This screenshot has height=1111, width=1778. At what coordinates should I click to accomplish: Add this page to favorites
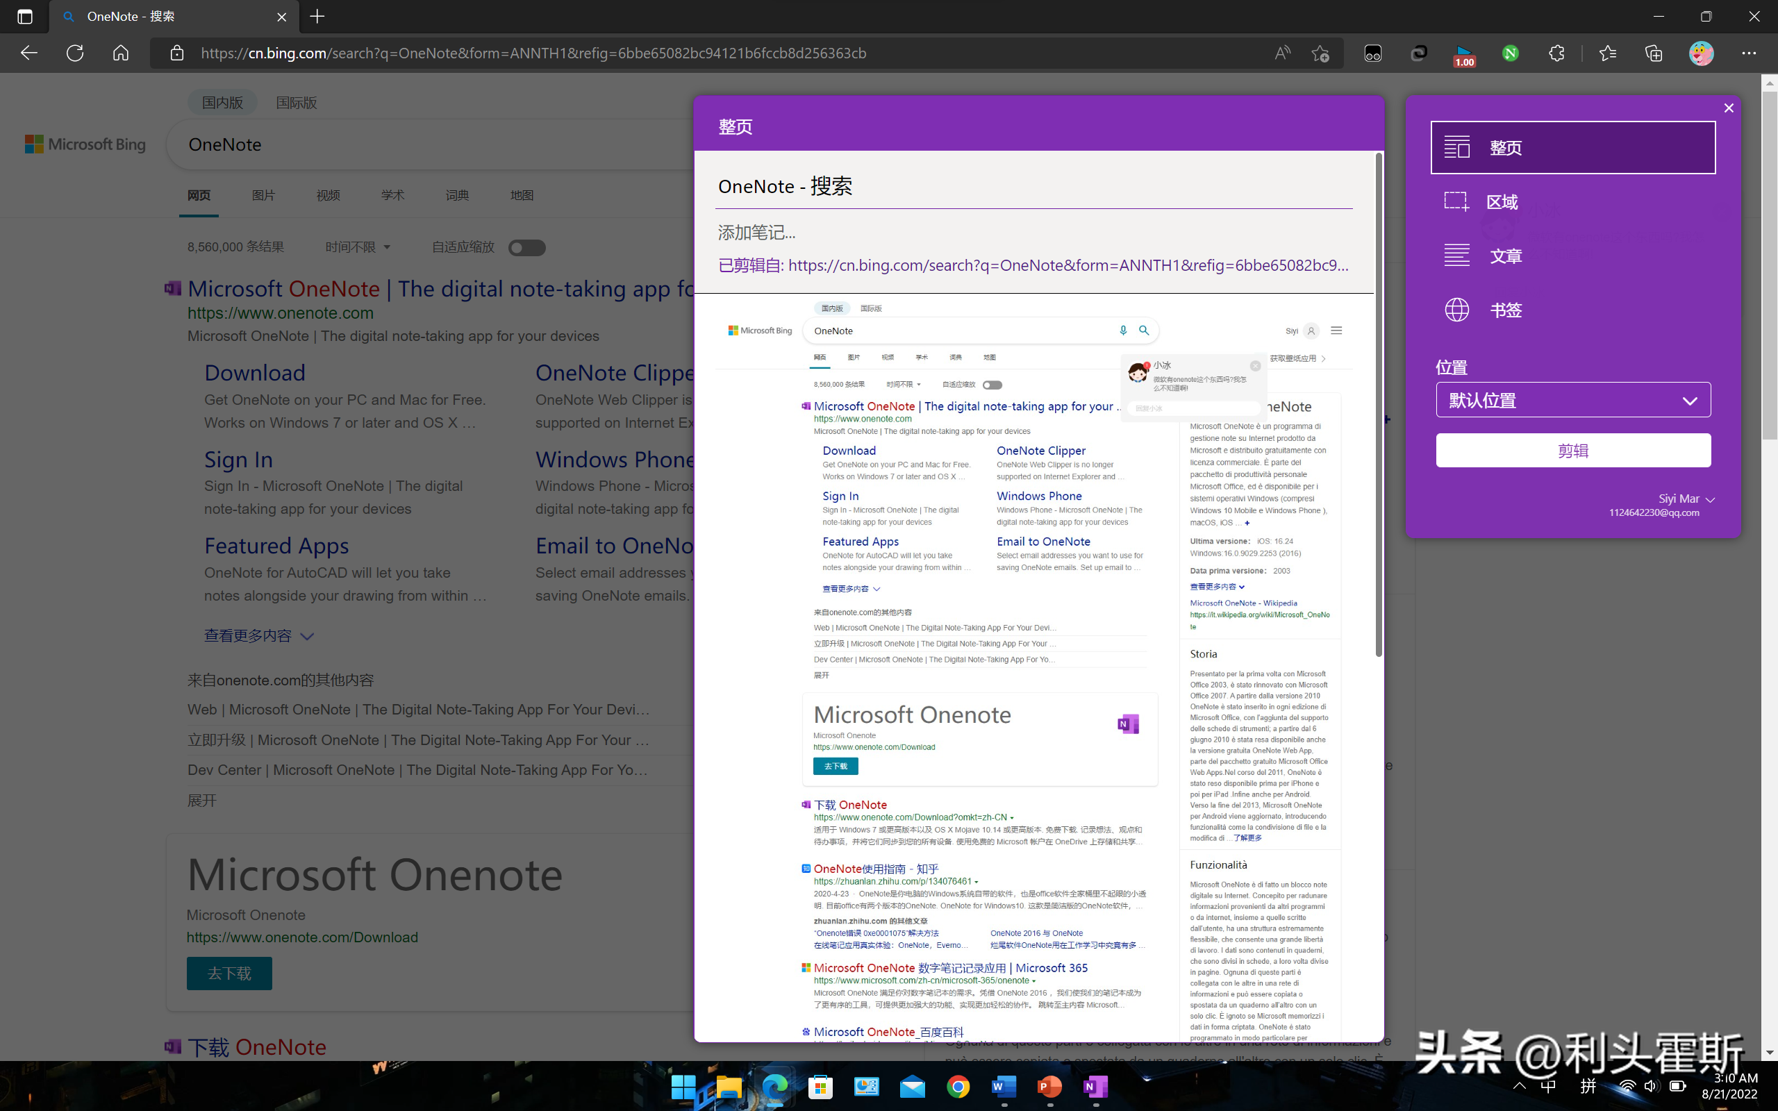click(1320, 53)
